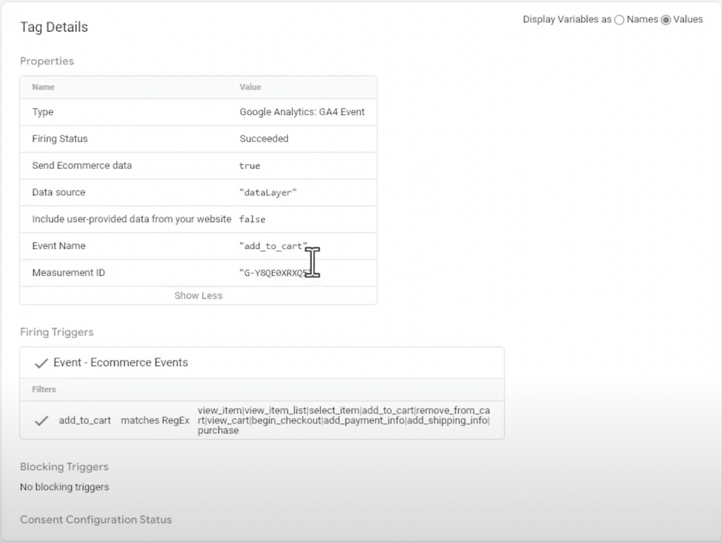Image resolution: width=722 pixels, height=543 pixels.
Task: Click the Firing Triggers section header
Action: click(x=56, y=332)
